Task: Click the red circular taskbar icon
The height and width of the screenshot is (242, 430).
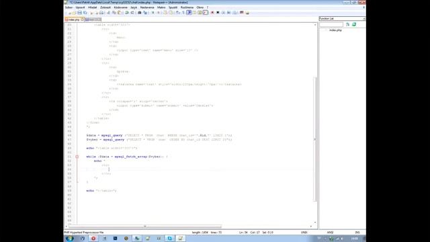Action: (x=93, y=239)
